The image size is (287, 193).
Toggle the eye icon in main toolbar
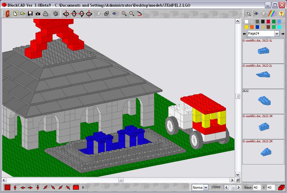[x=114, y=13]
